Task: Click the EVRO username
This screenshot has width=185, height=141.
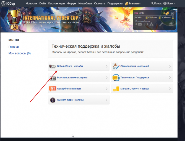Action: [142, 13]
